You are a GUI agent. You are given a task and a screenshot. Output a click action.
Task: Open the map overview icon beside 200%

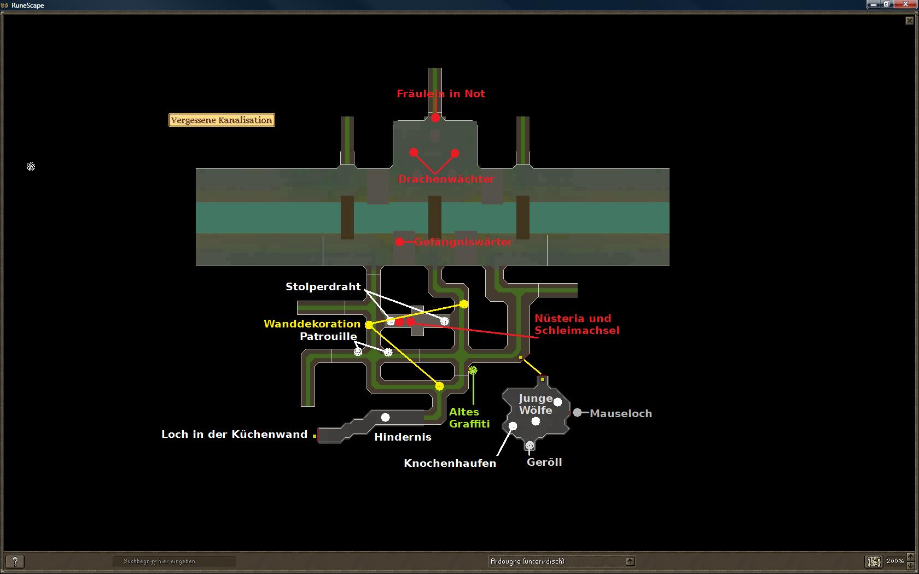[x=874, y=561]
